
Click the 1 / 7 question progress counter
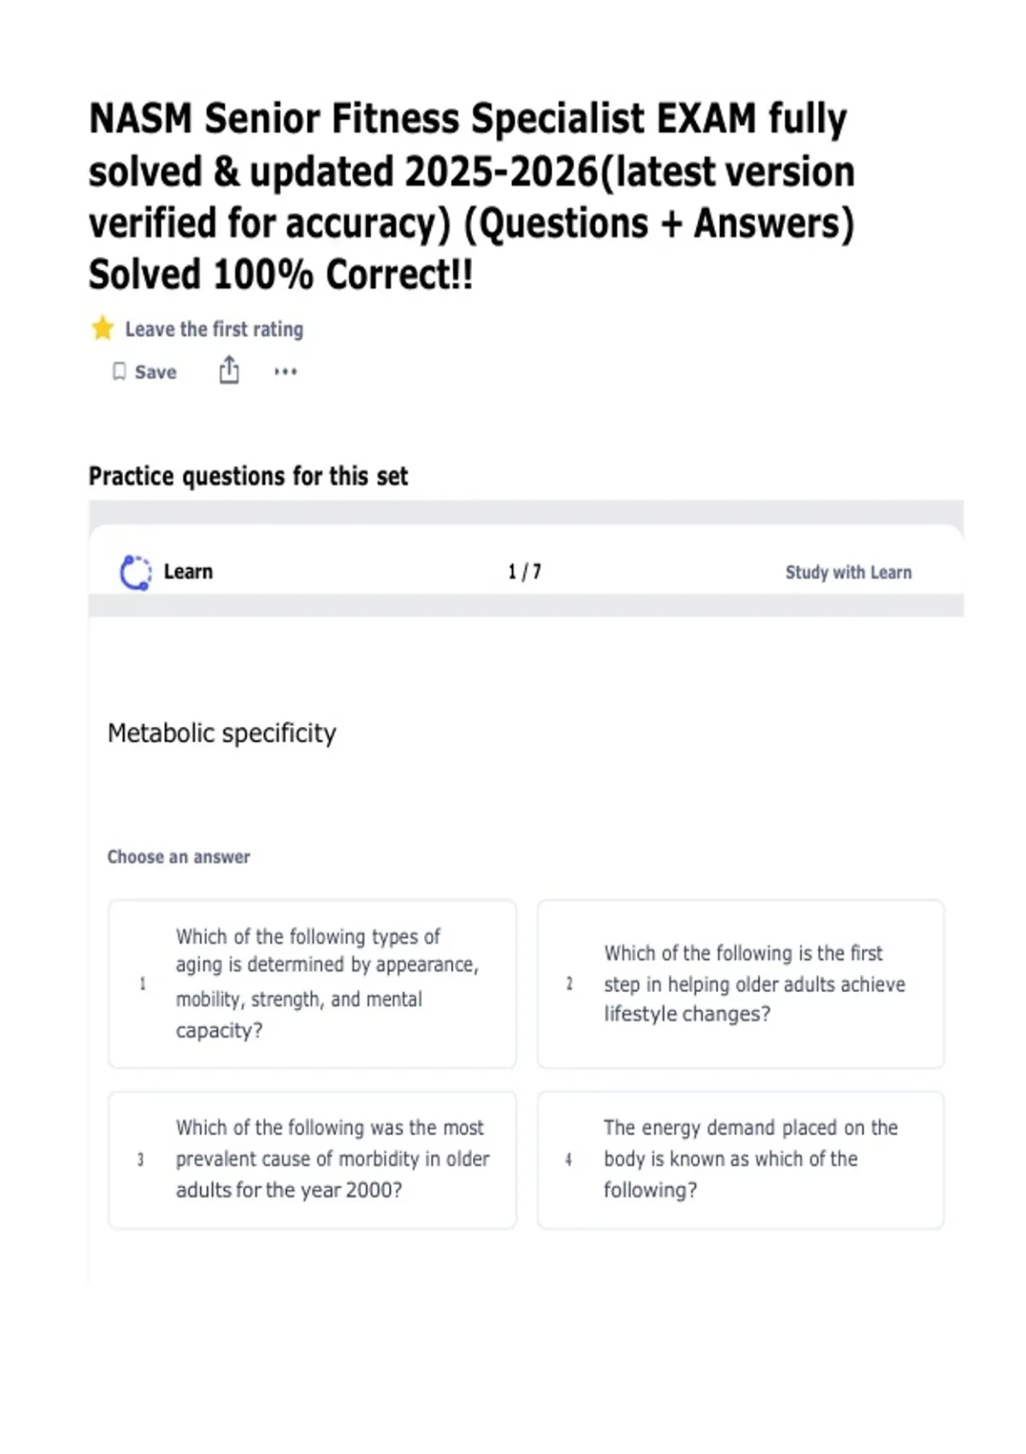524,571
